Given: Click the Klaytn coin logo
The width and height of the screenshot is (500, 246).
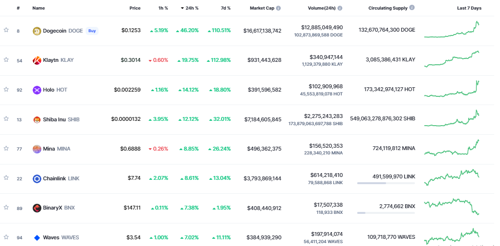Looking at the screenshot, I should click(x=37, y=60).
